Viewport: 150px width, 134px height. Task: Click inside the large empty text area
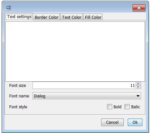click(x=75, y=51)
